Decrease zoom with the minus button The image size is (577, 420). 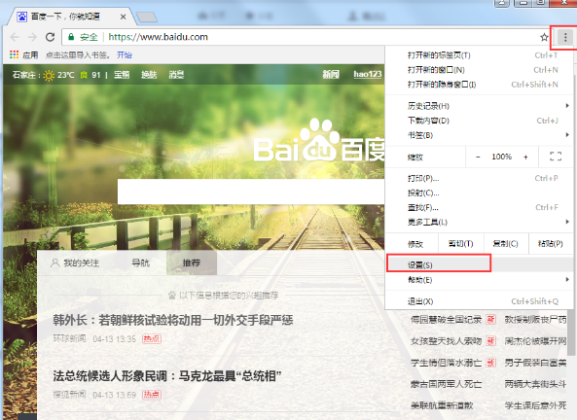pyautogui.click(x=478, y=157)
